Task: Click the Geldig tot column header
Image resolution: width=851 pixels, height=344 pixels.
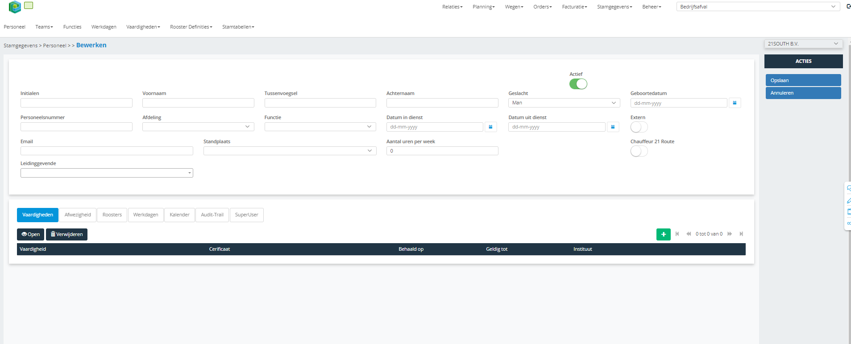Action: [x=497, y=249]
